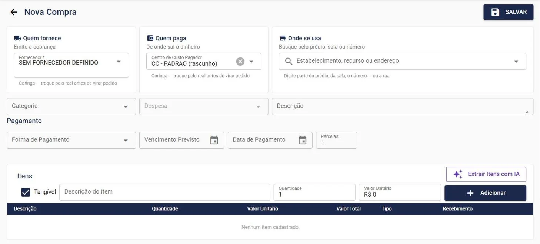Click the Itens section heading
Screen dimensions: 540x244
pyautogui.click(x=25, y=176)
